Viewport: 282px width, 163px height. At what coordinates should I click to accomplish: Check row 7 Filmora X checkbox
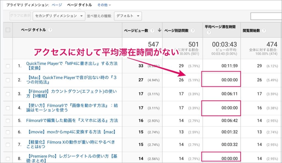pyautogui.click(x=8, y=145)
